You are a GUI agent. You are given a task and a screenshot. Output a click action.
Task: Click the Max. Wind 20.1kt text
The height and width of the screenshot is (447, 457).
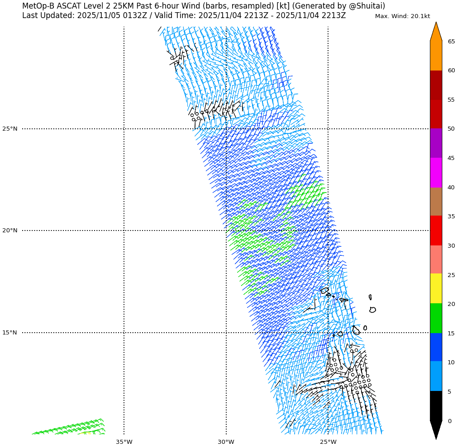pyautogui.click(x=402, y=16)
